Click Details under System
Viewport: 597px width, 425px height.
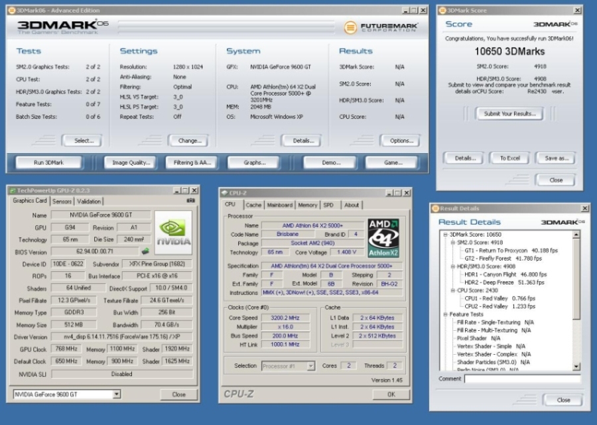click(x=303, y=141)
